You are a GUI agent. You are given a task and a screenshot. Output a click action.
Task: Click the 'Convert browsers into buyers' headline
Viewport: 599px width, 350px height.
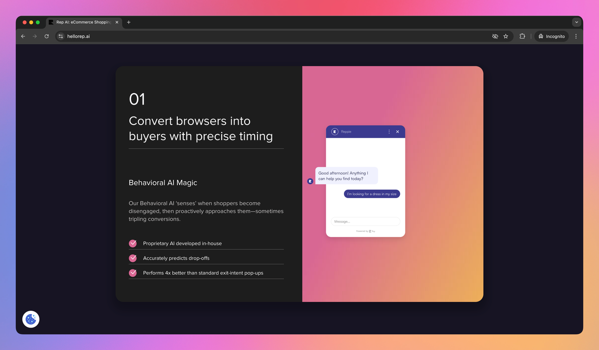[x=201, y=128]
